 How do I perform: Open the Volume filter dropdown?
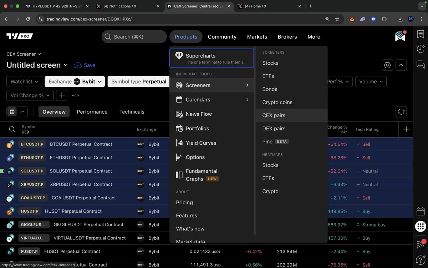[x=371, y=81]
